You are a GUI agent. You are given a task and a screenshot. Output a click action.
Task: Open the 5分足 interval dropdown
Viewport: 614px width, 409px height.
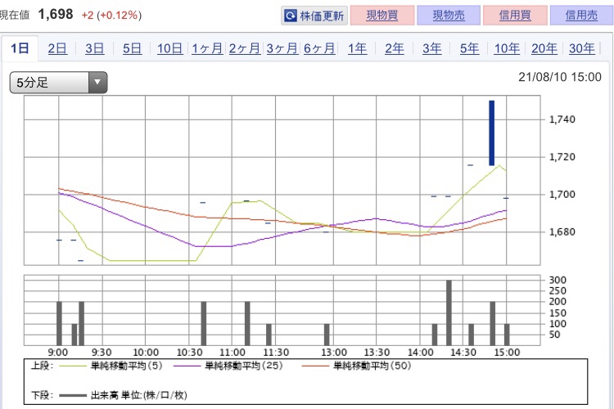pos(58,82)
